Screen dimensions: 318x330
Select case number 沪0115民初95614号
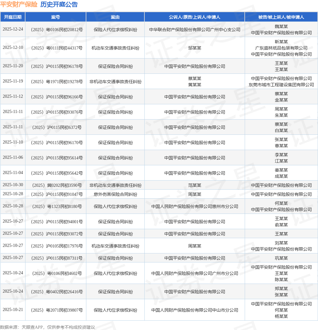[x=57, y=158]
